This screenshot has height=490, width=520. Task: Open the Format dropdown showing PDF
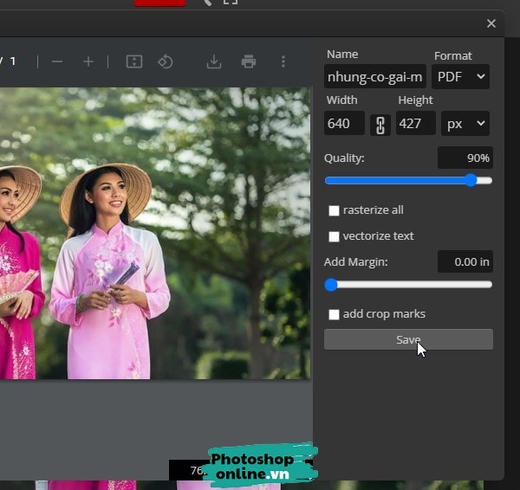tap(460, 76)
